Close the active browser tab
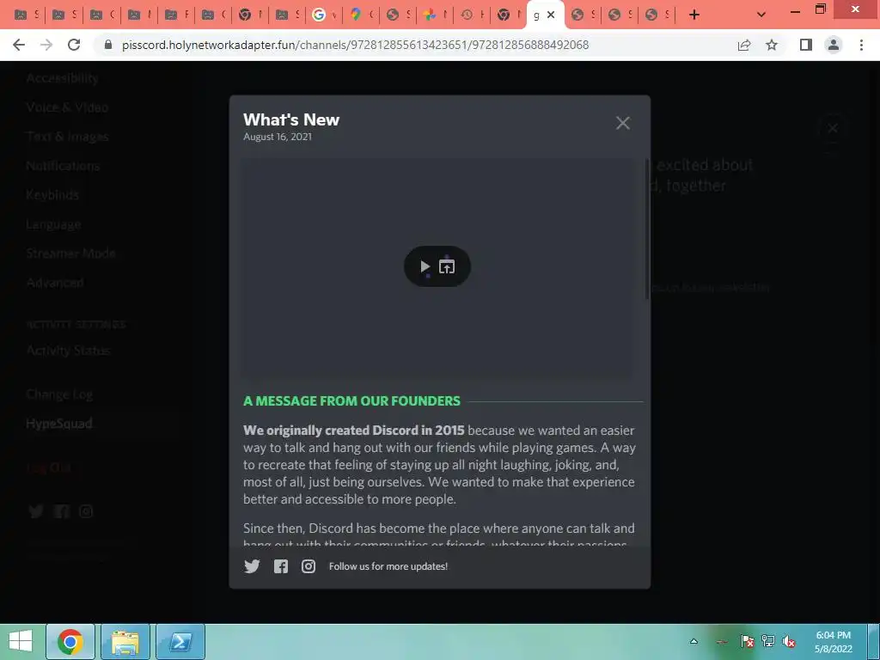880x660 pixels. (x=551, y=15)
